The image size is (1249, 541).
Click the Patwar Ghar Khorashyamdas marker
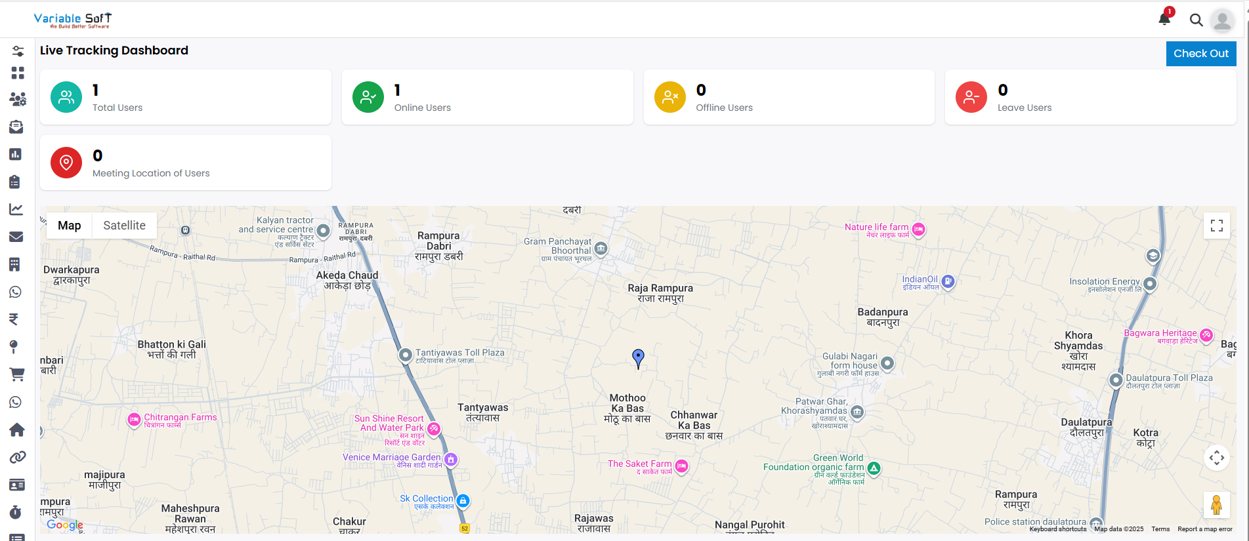click(857, 412)
